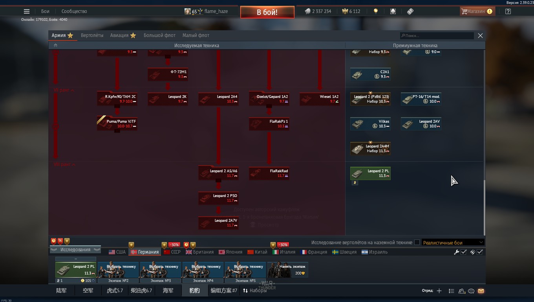The image size is (534, 302).
Task: Toggle helicopter research on ground vehicles checkbox
Action: [417, 243]
